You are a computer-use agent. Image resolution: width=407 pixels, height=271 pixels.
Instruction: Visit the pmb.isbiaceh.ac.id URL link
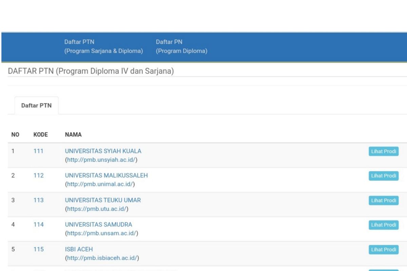click(x=102, y=258)
